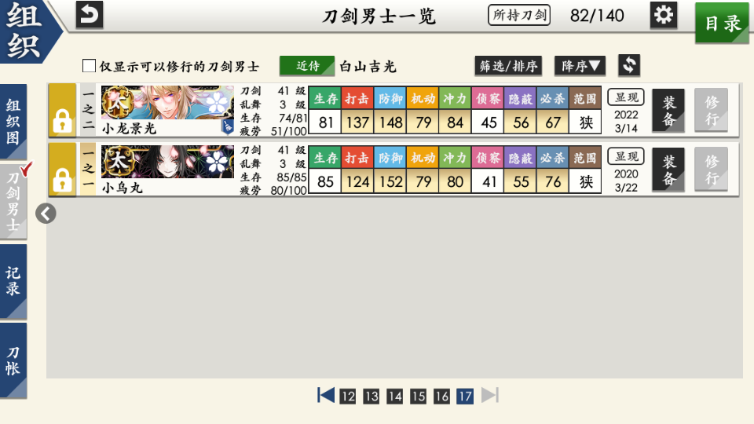Open settings with the gear icon
The height and width of the screenshot is (424, 754).
[x=664, y=15]
